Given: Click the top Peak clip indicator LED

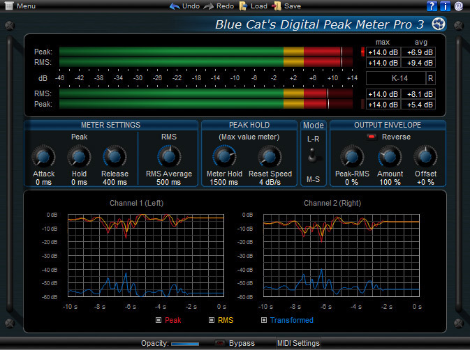Looking at the screenshot, I should coord(362,52).
